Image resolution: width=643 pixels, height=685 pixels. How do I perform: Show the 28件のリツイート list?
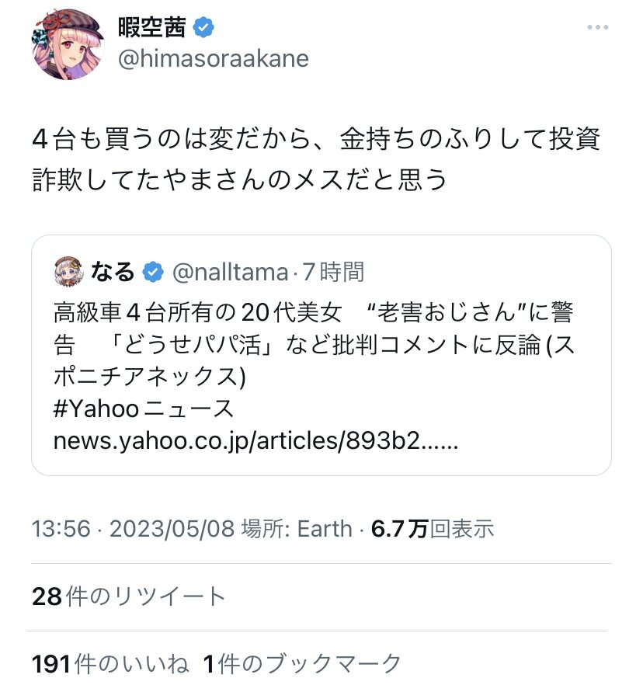[x=129, y=596]
